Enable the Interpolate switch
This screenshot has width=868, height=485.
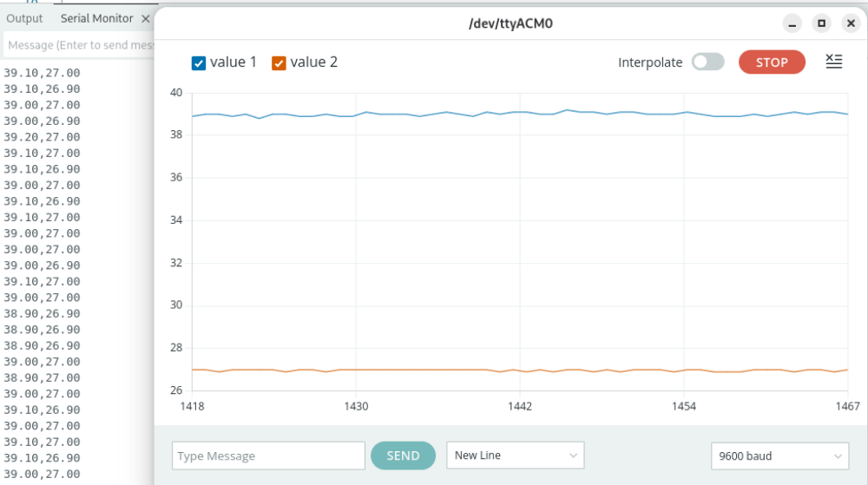tap(707, 62)
